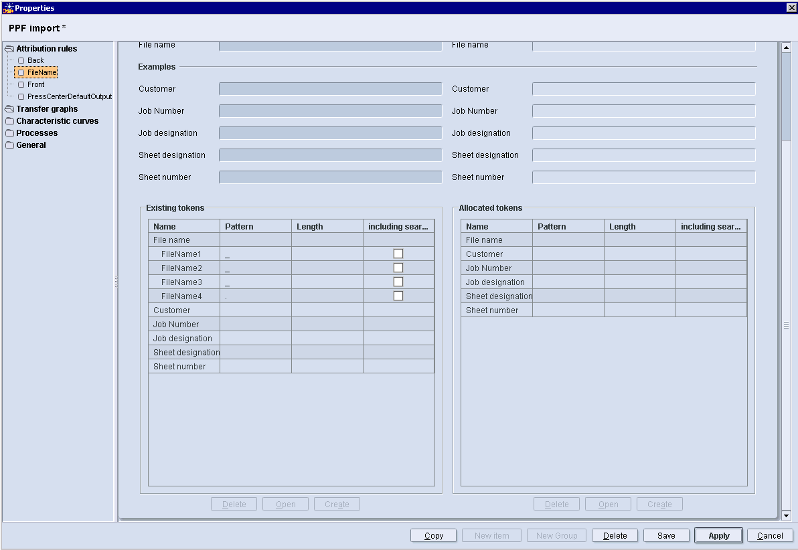The width and height of the screenshot is (798, 550).
Task: Create a new token under Existing tokens
Action: [x=337, y=504]
